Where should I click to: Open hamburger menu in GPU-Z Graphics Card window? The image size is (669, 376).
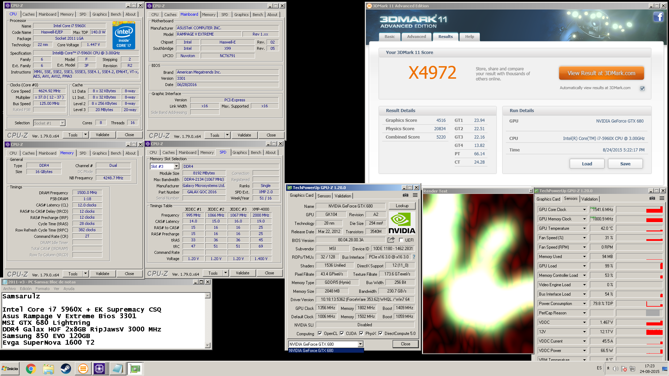click(415, 195)
